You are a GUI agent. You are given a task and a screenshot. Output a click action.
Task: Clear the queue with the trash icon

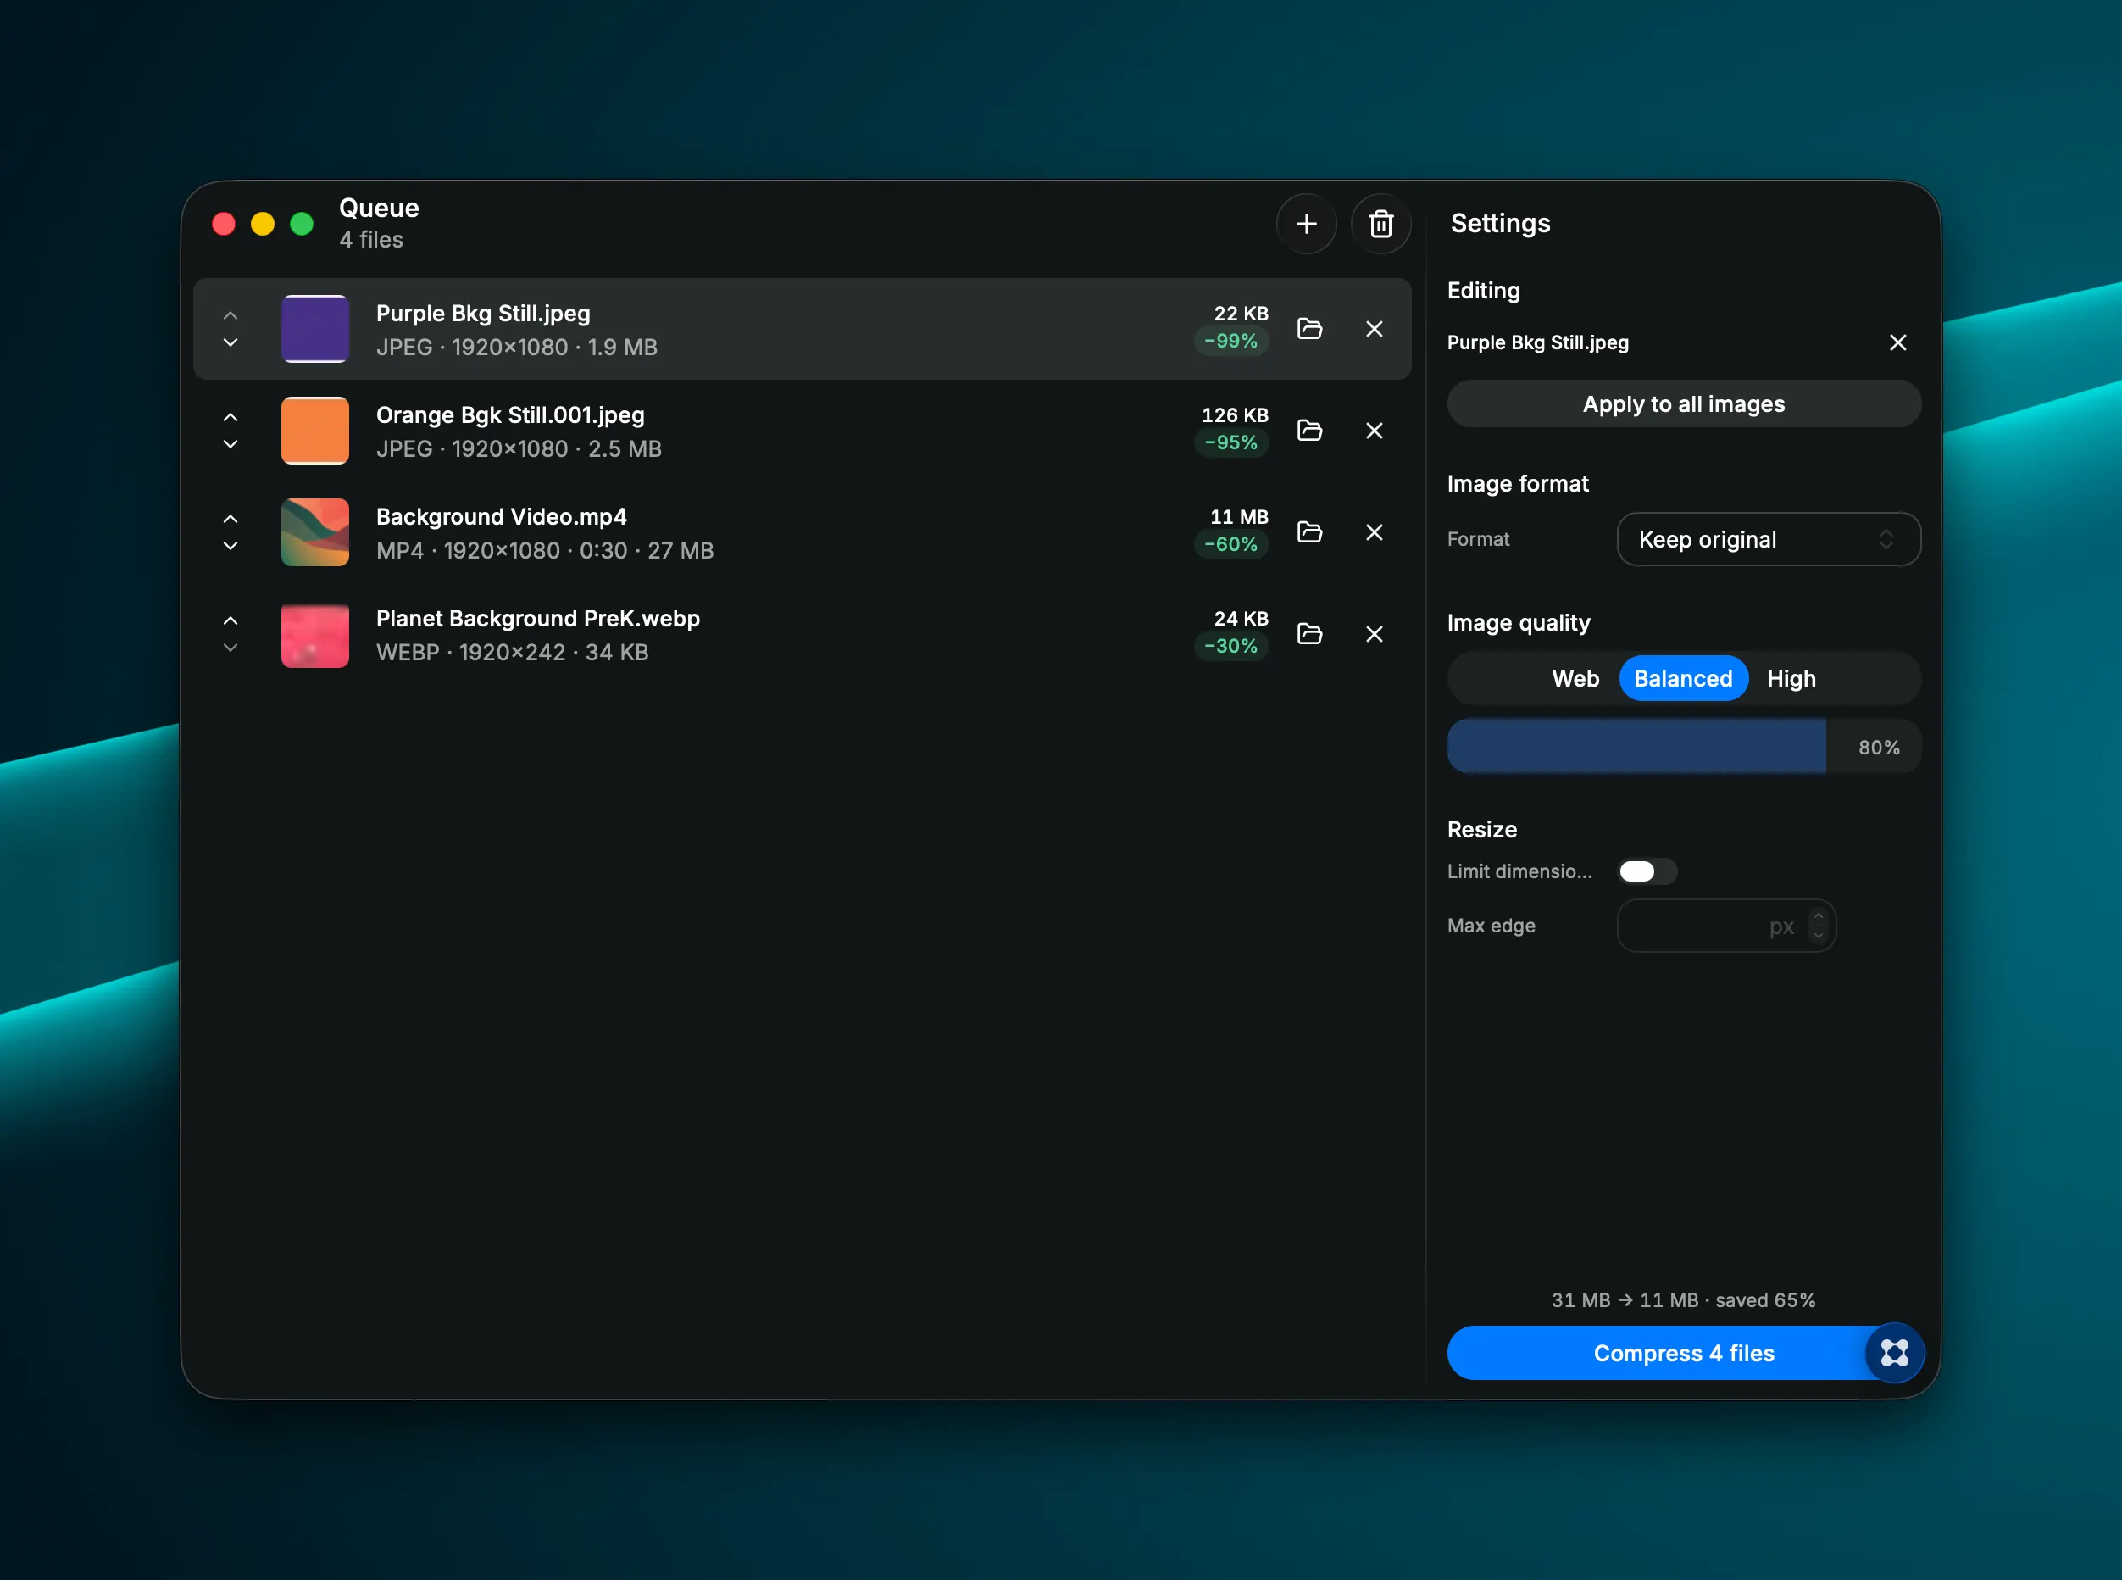click(x=1380, y=224)
